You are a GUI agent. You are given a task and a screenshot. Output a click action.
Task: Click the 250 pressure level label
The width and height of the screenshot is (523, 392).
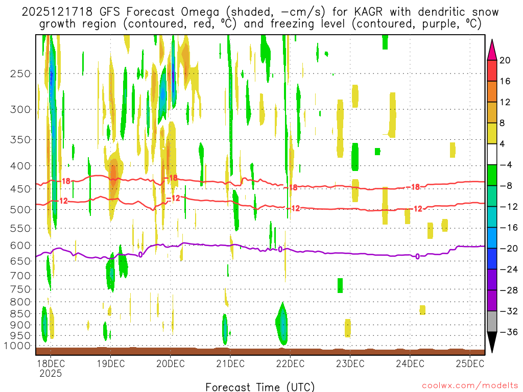[20, 73]
